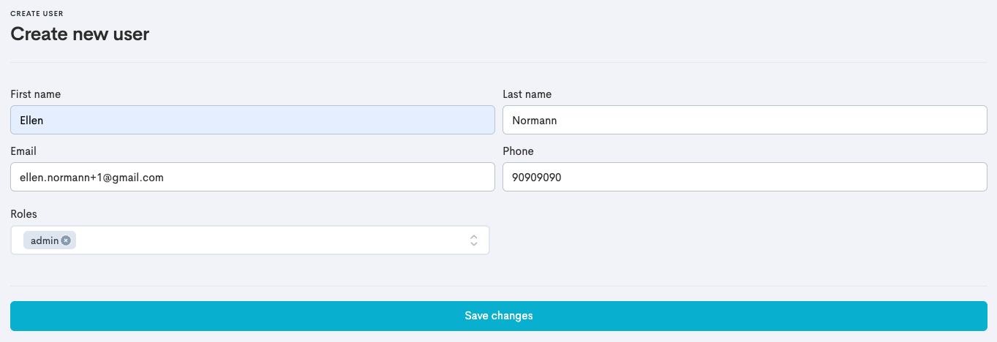Place cursor on the number 90909090

click(536, 178)
